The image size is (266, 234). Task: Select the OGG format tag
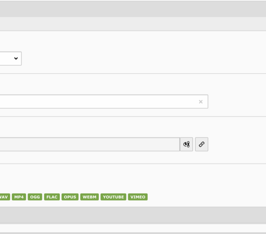click(35, 197)
